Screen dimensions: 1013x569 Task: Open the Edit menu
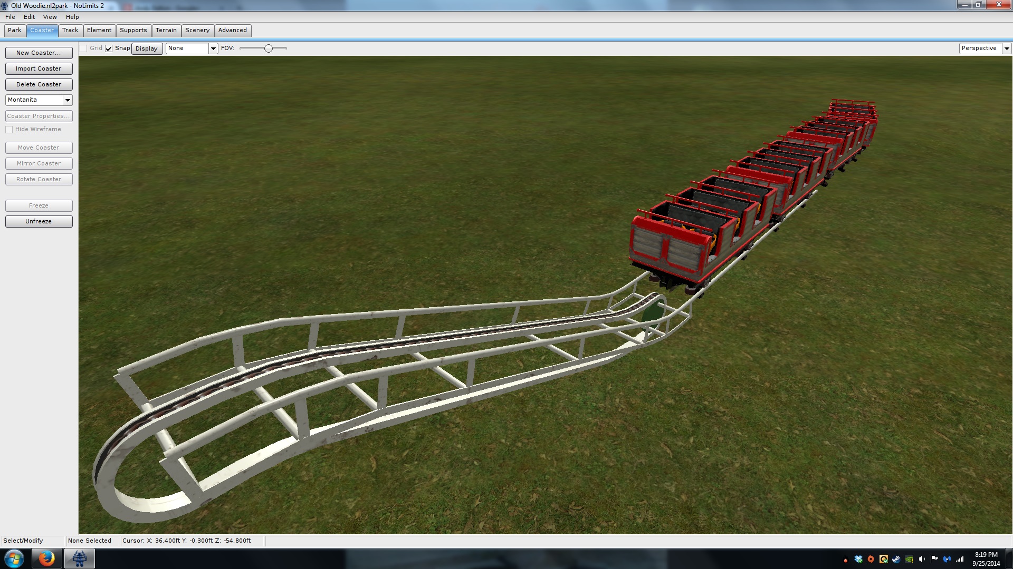29,17
